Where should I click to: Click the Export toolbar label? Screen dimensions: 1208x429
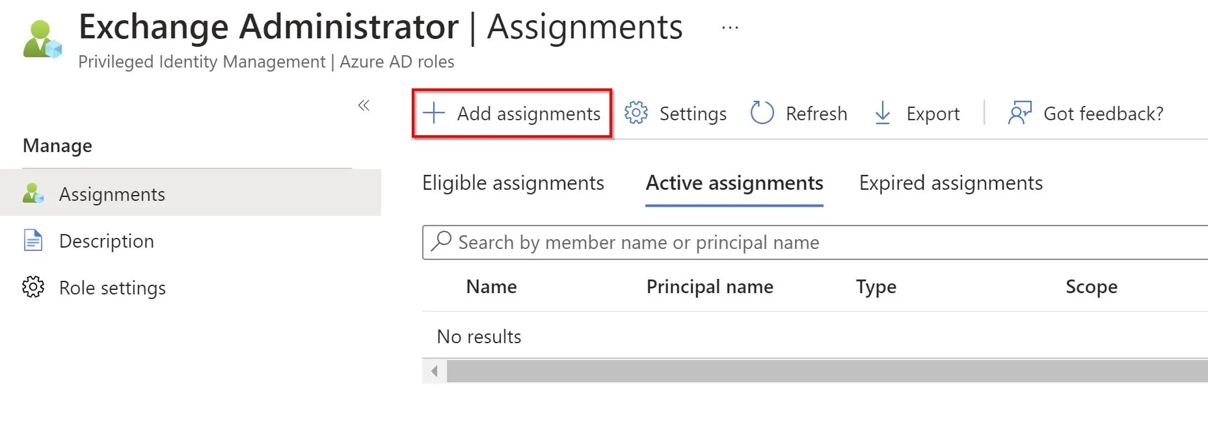coord(933,114)
